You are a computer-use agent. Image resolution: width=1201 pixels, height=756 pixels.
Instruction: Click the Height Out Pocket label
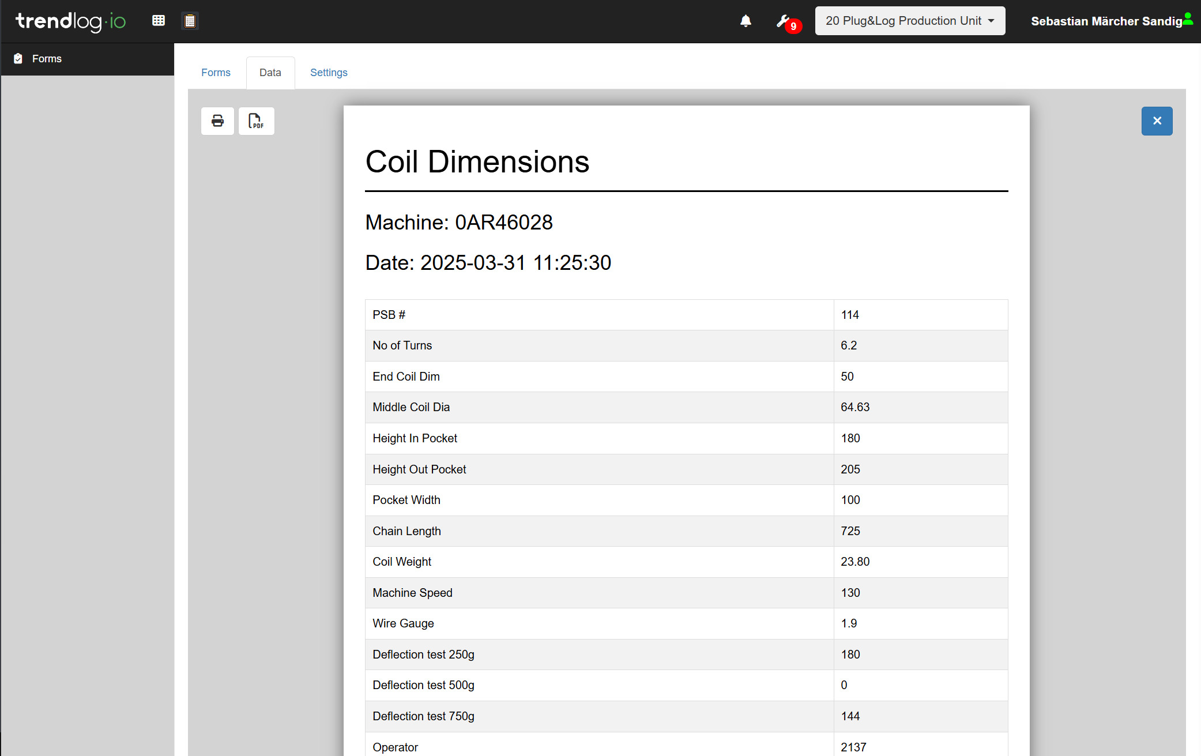[x=419, y=469]
